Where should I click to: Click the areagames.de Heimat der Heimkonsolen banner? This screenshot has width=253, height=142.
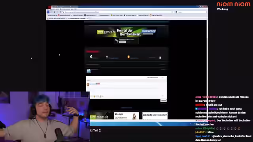[x=126, y=32]
